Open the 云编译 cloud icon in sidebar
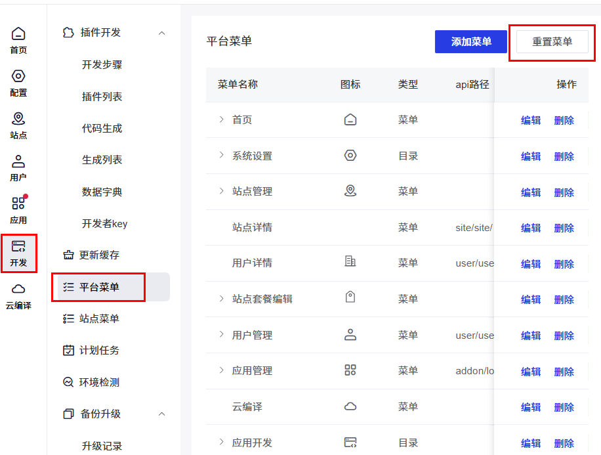 coord(18,290)
